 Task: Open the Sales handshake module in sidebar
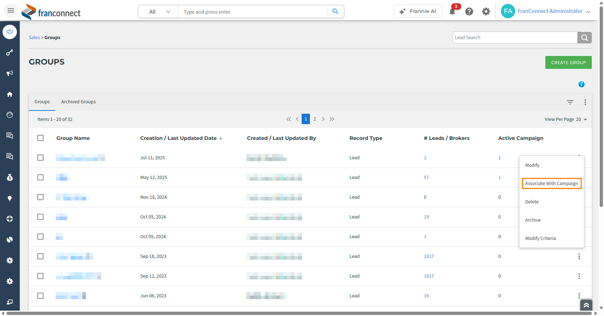(x=10, y=32)
